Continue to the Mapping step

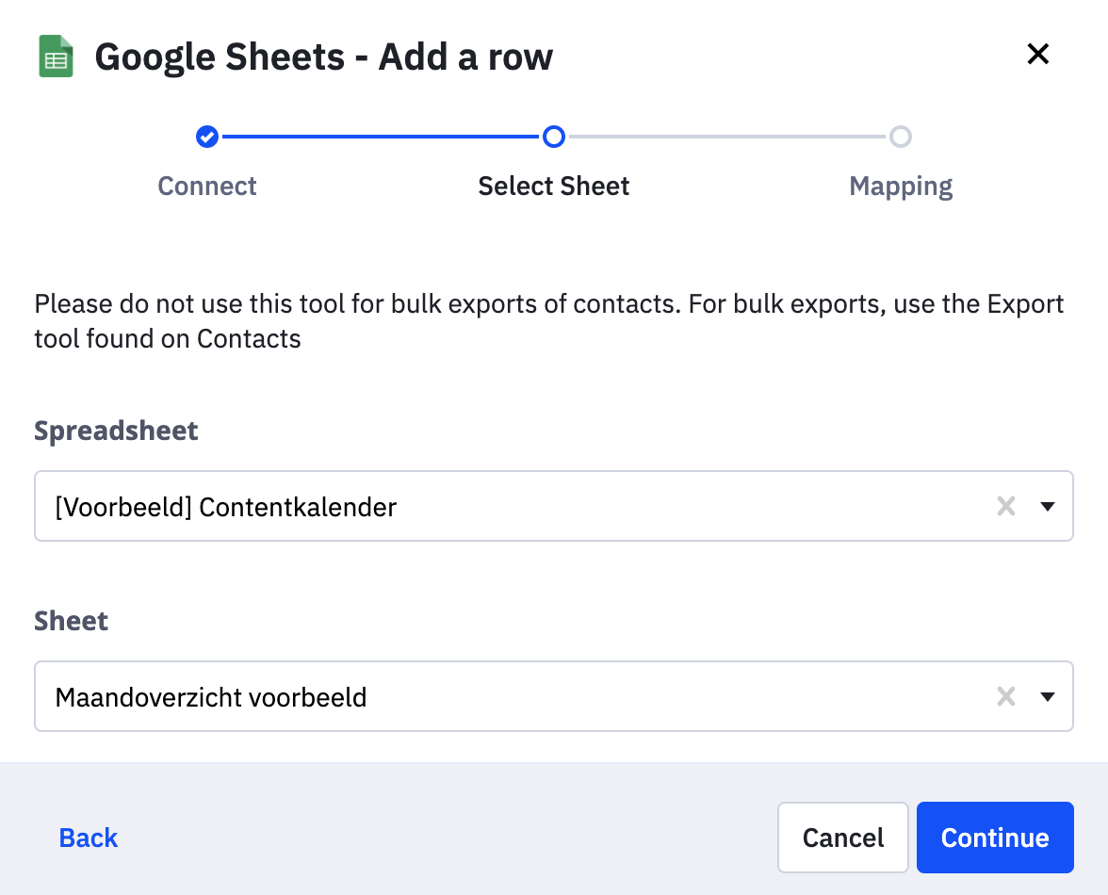995,838
